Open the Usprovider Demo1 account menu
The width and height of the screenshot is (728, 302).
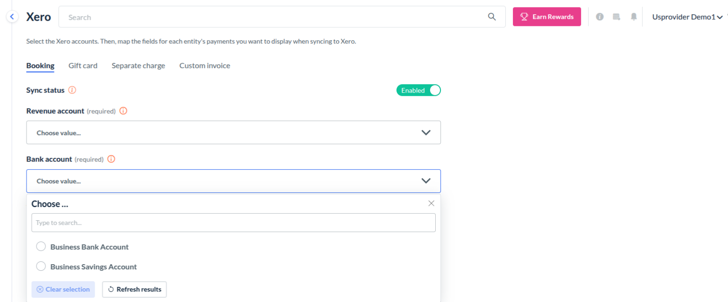point(687,17)
